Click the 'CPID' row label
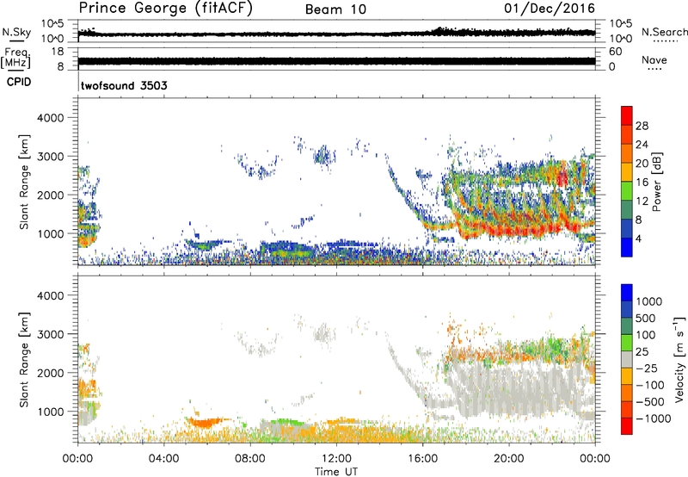The height and width of the screenshot is (477, 688). pos(19,82)
